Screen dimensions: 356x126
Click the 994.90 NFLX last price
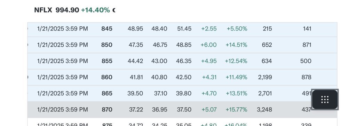coord(68,10)
